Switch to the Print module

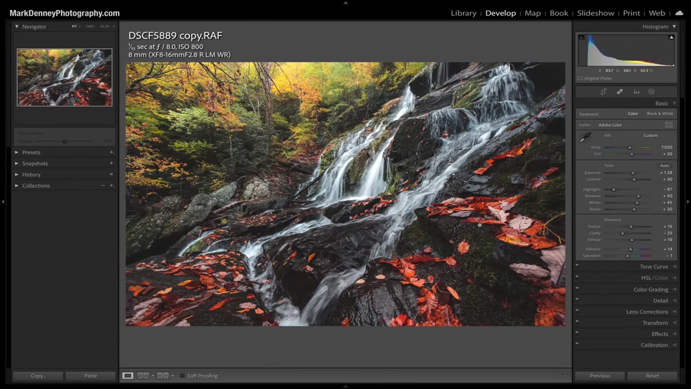click(x=632, y=13)
